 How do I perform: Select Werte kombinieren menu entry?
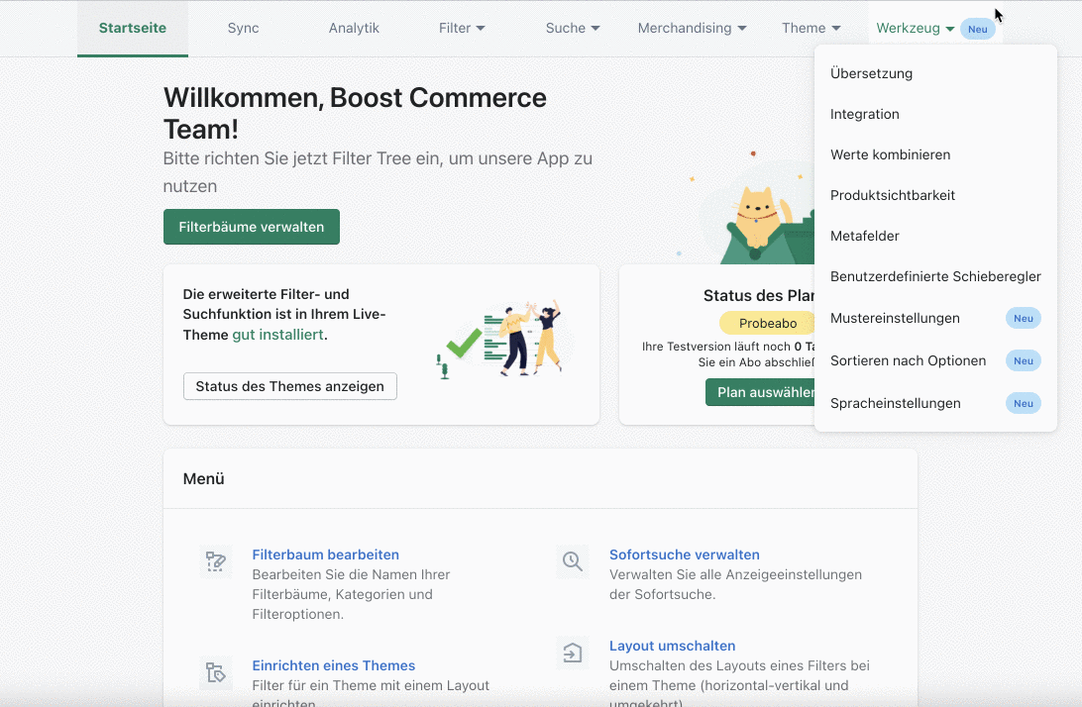(935, 155)
